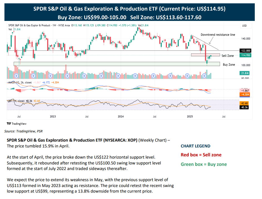Click the green 21.8M volume axis tag
The width and height of the screenshot is (262, 199).
tap(245, 73)
